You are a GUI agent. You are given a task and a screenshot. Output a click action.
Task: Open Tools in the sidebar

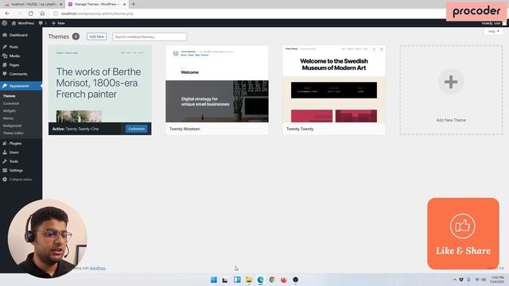click(x=14, y=161)
